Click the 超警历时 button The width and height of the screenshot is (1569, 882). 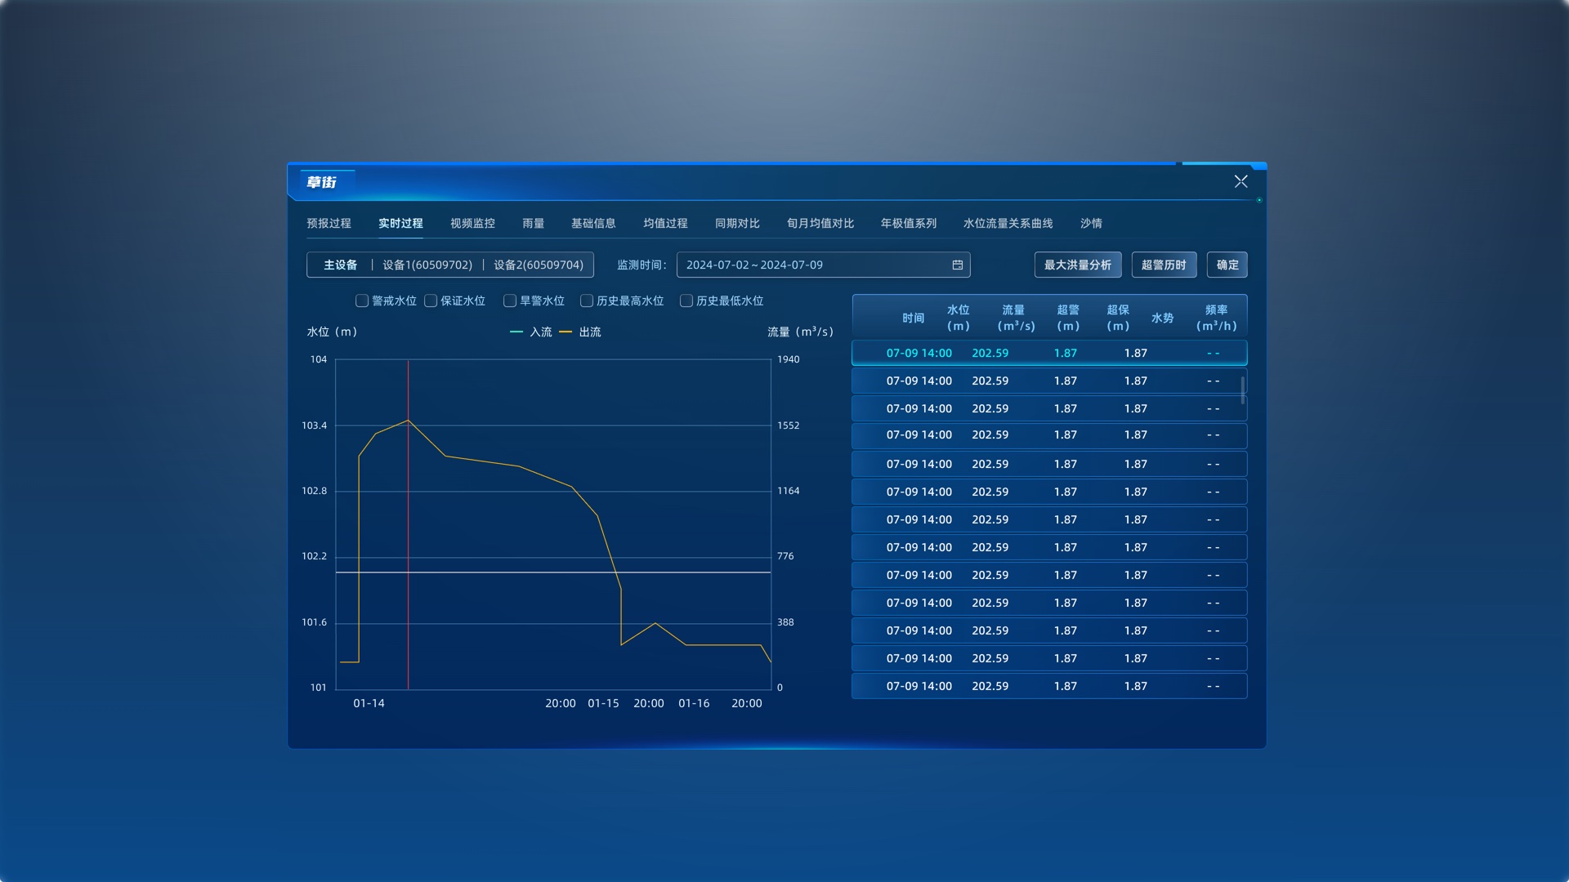(1163, 265)
